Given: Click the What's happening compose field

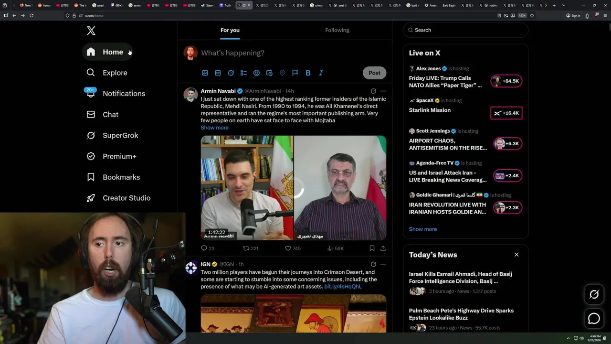Looking at the screenshot, I should (293, 53).
